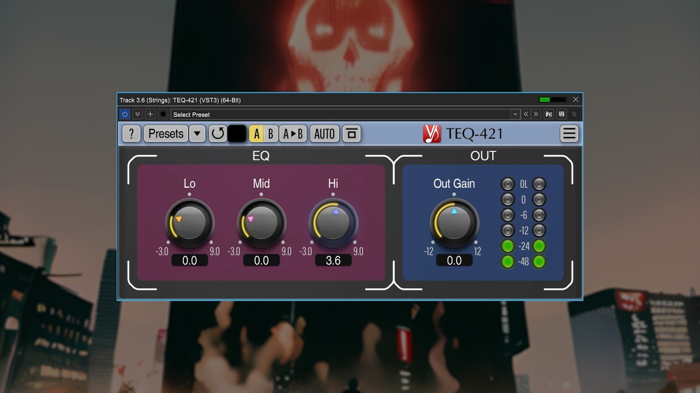This screenshot has width=700, height=393.
Task: Click the red Voxengo logo icon
Action: [431, 134]
